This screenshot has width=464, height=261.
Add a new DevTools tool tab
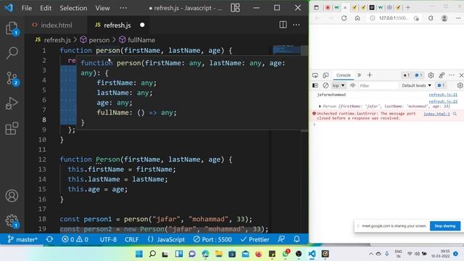[x=370, y=75]
